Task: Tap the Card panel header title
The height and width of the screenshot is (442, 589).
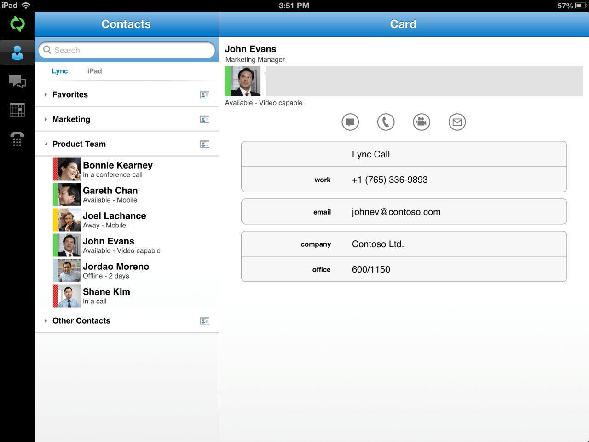Action: point(403,24)
